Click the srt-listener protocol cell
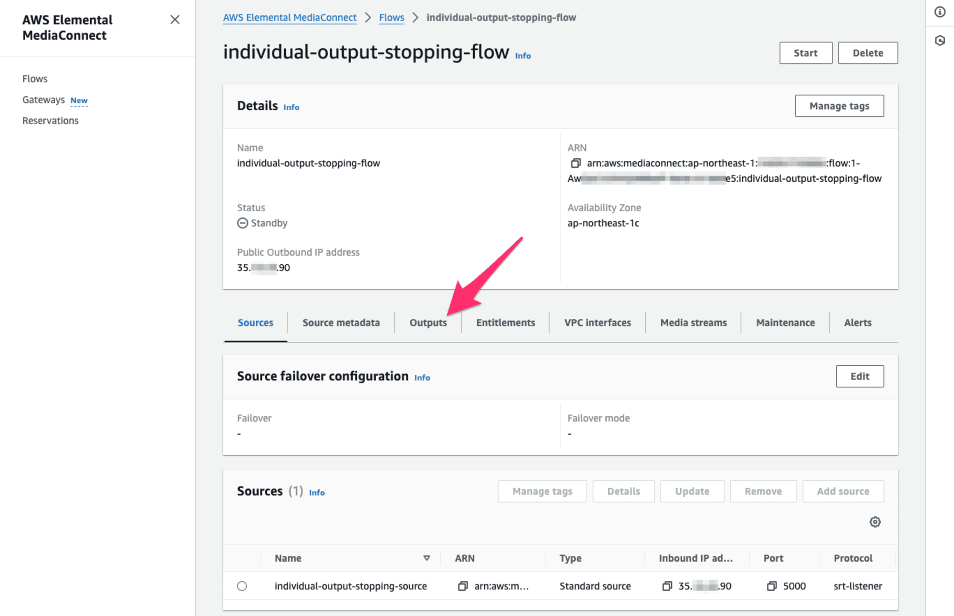This screenshot has height=616, width=954. point(858,586)
